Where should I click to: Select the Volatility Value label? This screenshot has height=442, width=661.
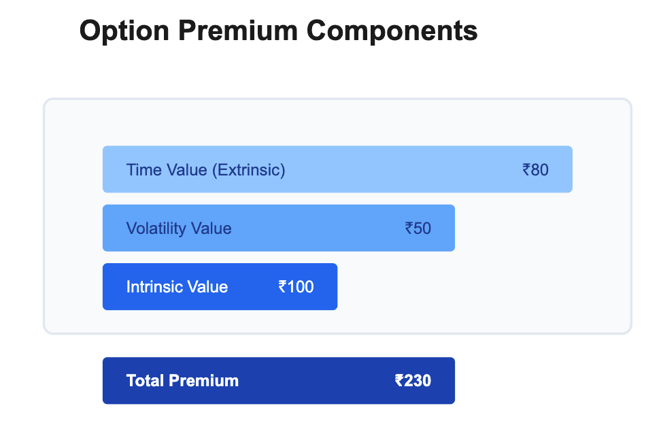coord(179,228)
